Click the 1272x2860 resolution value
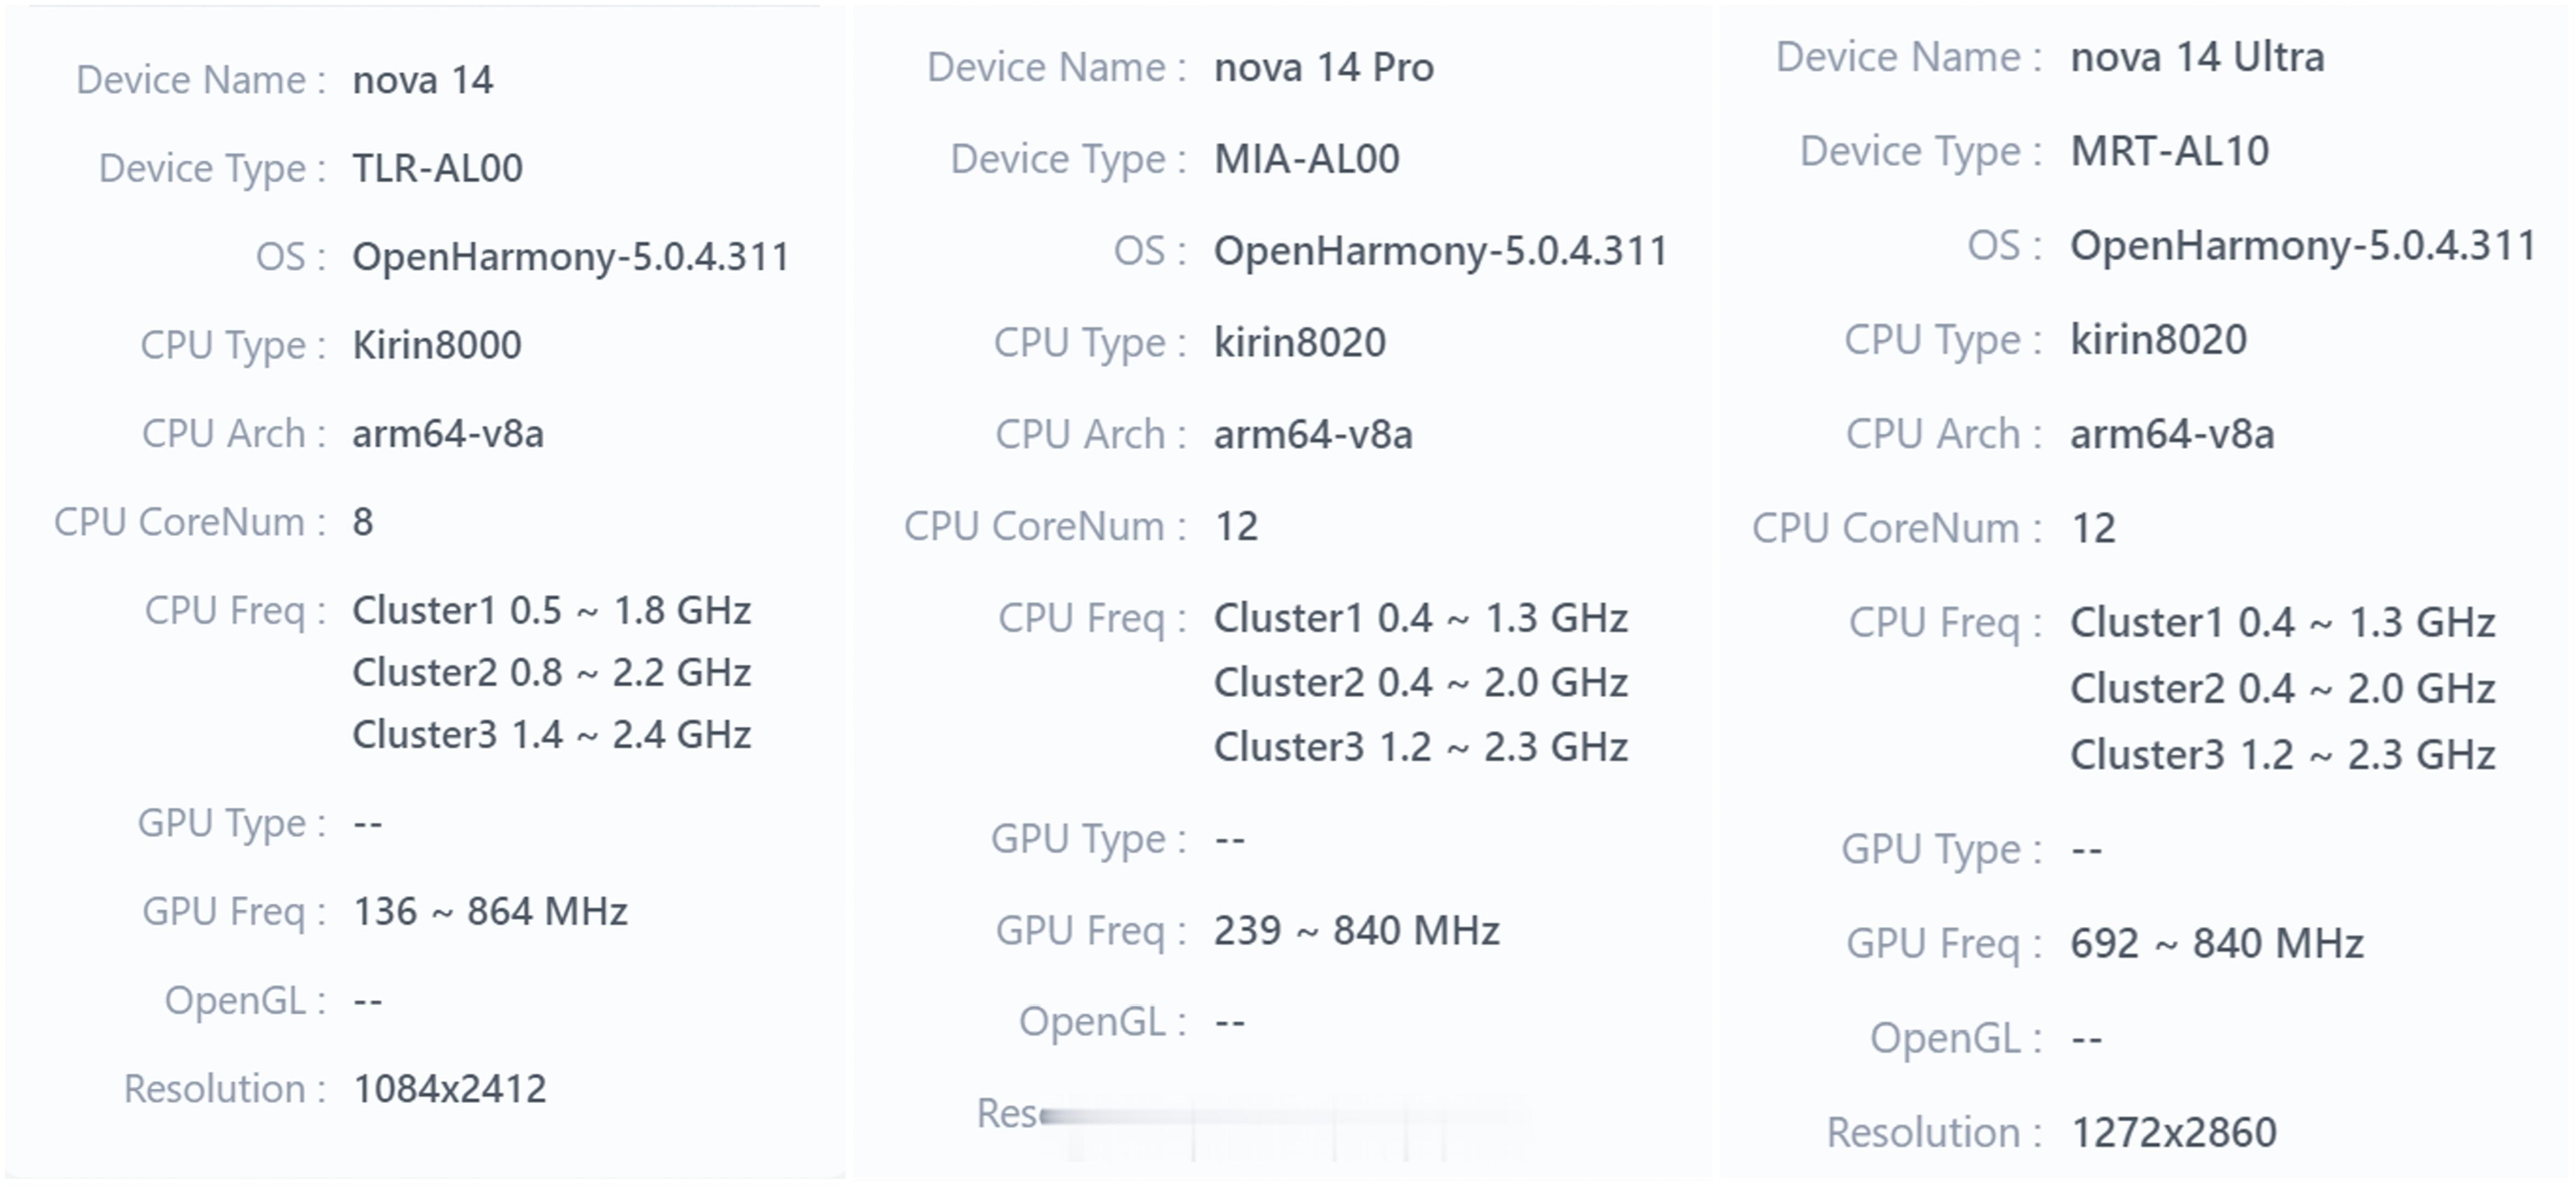Viewport: 2576px width, 1186px height. [2173, 1133]
